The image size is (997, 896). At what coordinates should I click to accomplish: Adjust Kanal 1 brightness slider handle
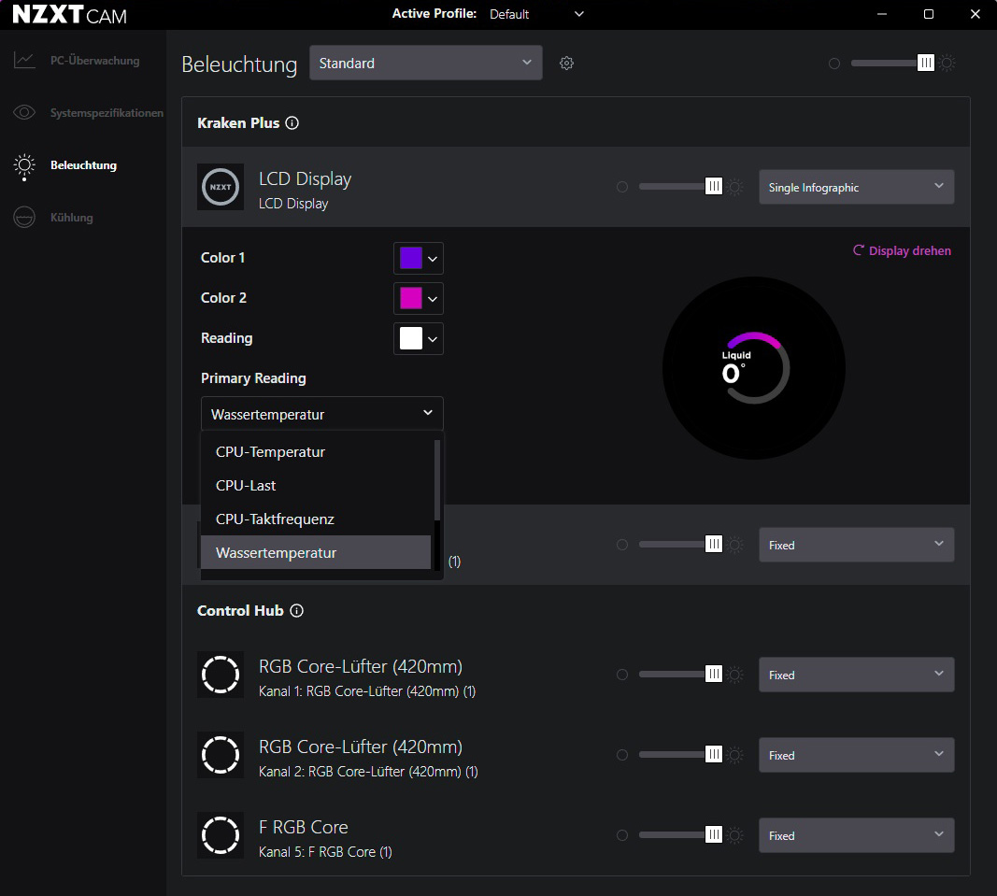[714, 674]
